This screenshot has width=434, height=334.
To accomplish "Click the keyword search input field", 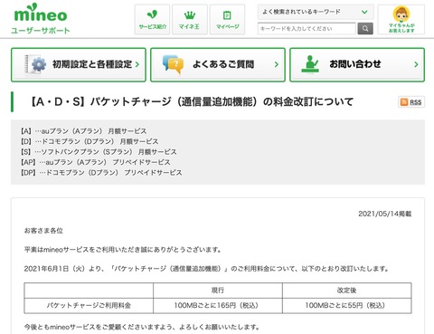I will [307, 29].
